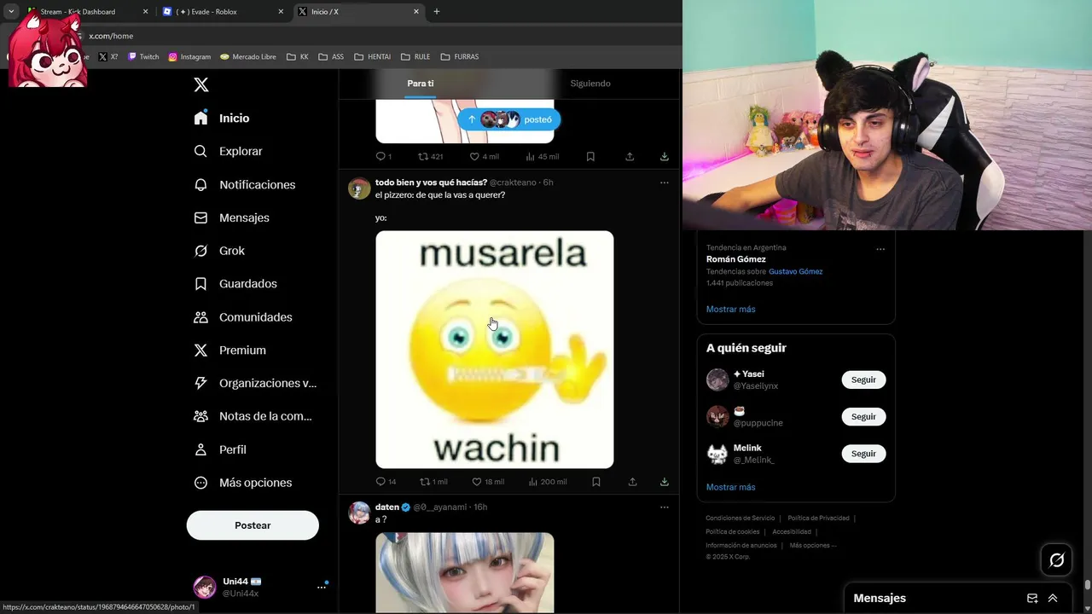The width and height of the screenshot is (1092, 614).
Task: Open the KK bookmarks folder
Action: 298,56
